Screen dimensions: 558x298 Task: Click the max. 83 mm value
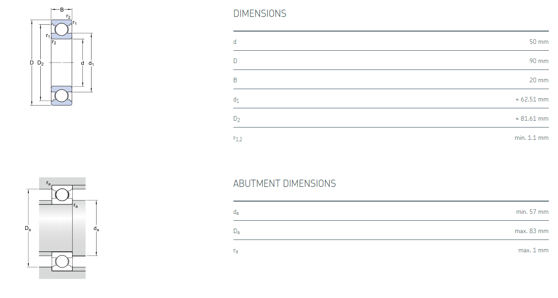point(531,231)
